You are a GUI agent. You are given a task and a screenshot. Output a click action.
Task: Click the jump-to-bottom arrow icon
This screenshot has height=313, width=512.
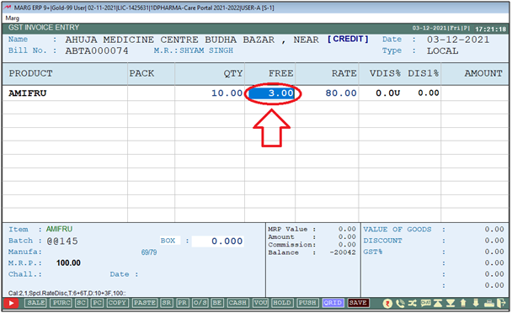[451, 303]
